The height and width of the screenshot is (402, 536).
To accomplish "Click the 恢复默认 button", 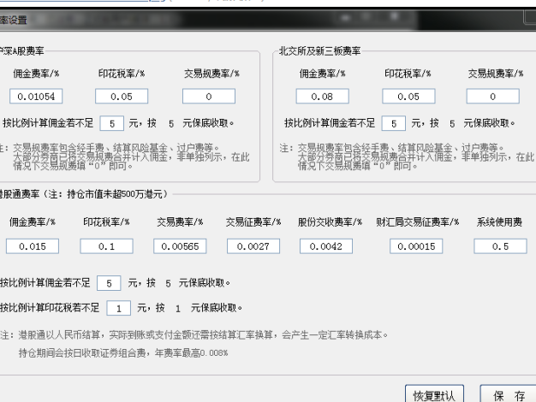I will point(434,395).
